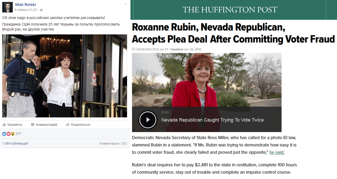The height and width of the screenshot is (179, 337).
Task: Follow the "he said." hyperlink
Action: coord(277,152)
